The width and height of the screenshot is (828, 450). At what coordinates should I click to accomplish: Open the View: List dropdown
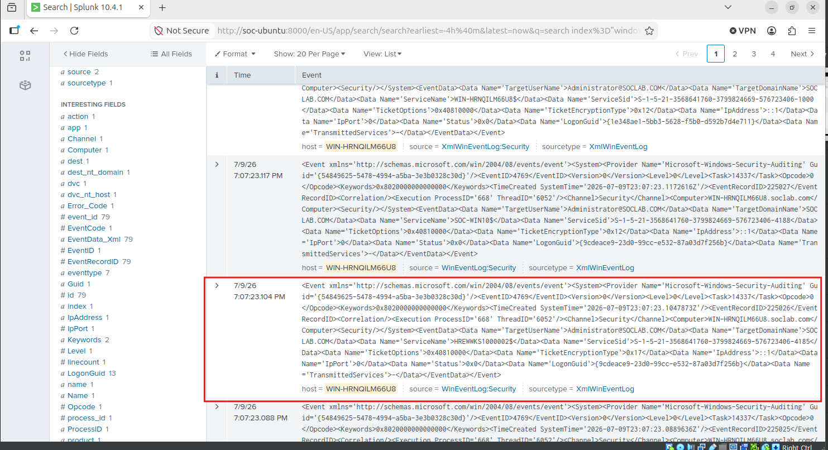[382, 54]
